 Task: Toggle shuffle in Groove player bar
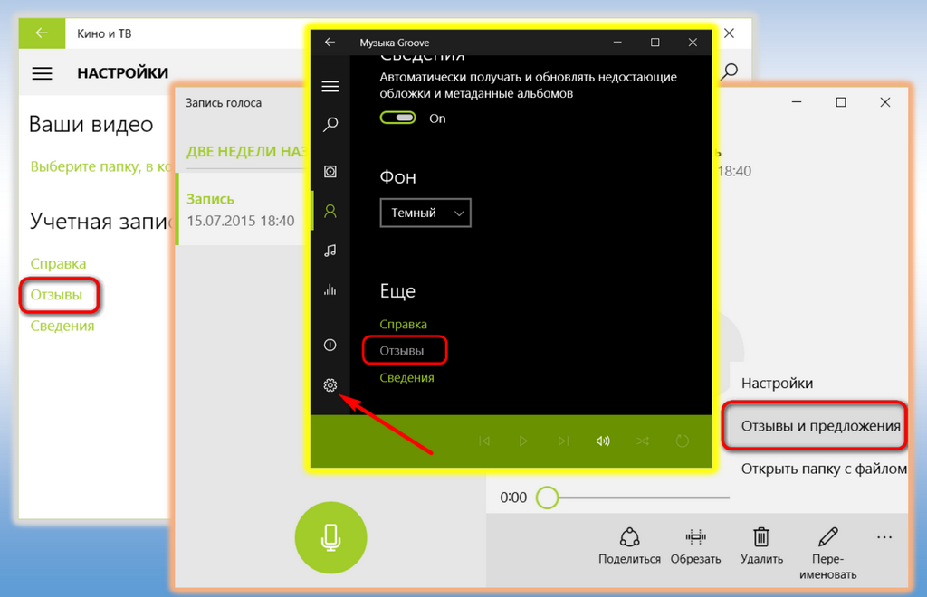(x=643, y=441)
